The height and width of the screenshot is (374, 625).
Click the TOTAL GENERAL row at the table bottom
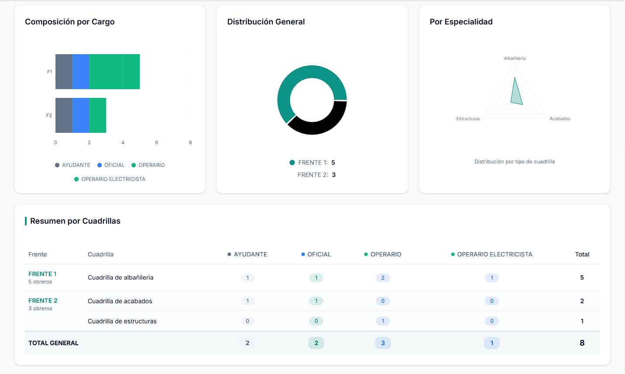coord(53,343)
